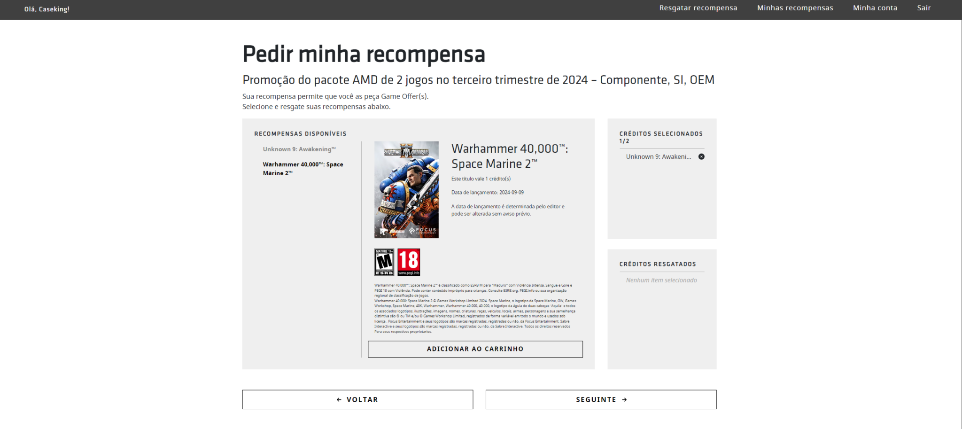Select the 'Unknown 9: Awakening' reward
This screenshot has width=962, height=429.
(x=299, y=149)
